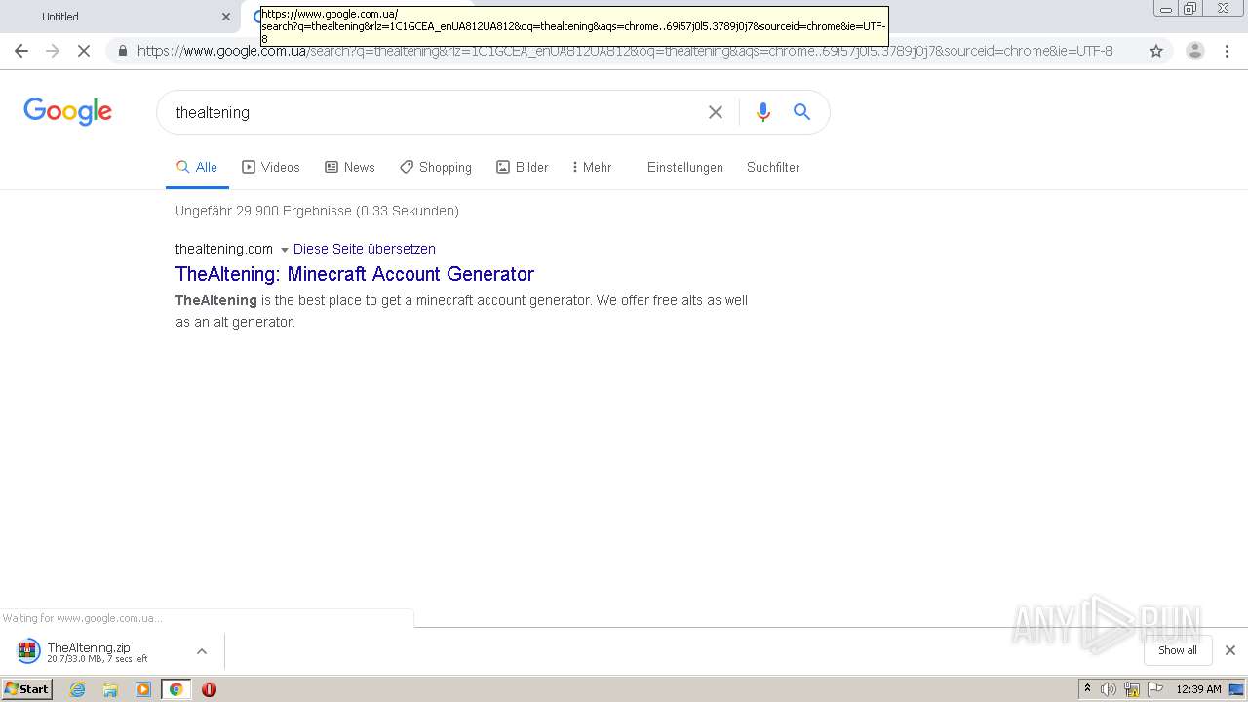Switch to News results
The height and width of the screenshot is (702, 1248).
(350, 167)
